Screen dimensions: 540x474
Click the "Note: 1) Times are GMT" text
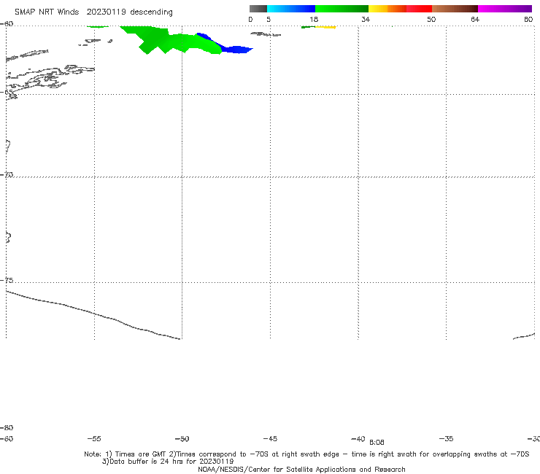pos(126,454)
